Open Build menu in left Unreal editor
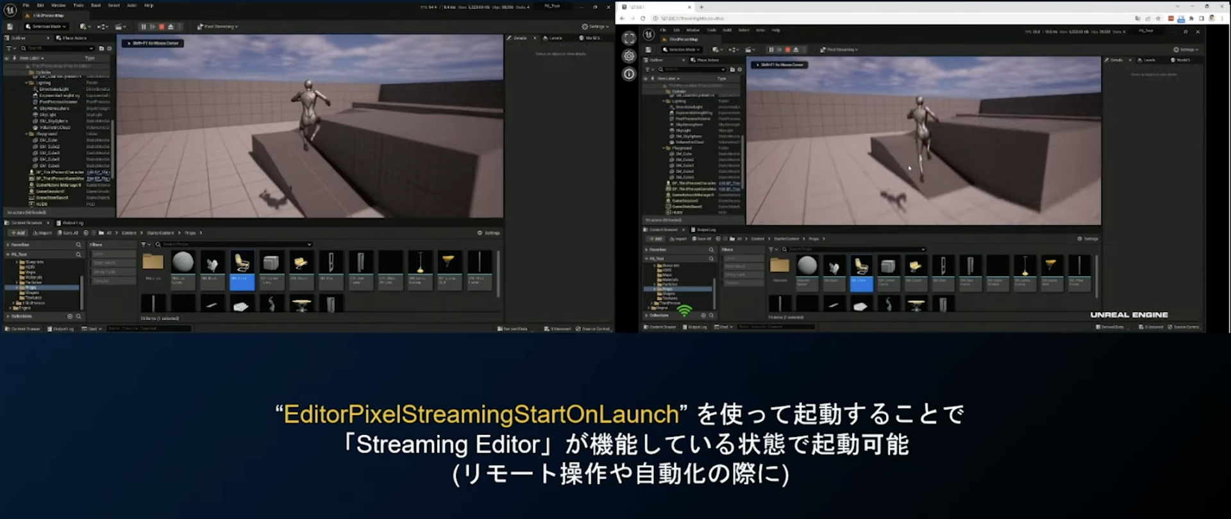Image resolution: width=1231 pixels, height=519 pixels. (x=96, y=5)
